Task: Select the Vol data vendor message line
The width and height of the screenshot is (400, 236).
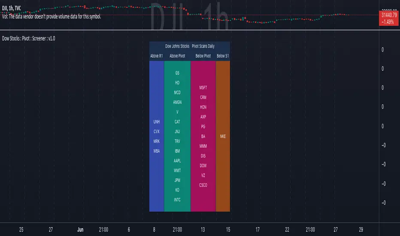Action: pos(52,17)
